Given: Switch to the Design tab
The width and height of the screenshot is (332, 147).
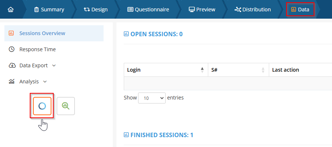Looking at the screenshot, I should pyautogui.click(x=95, y=9).
